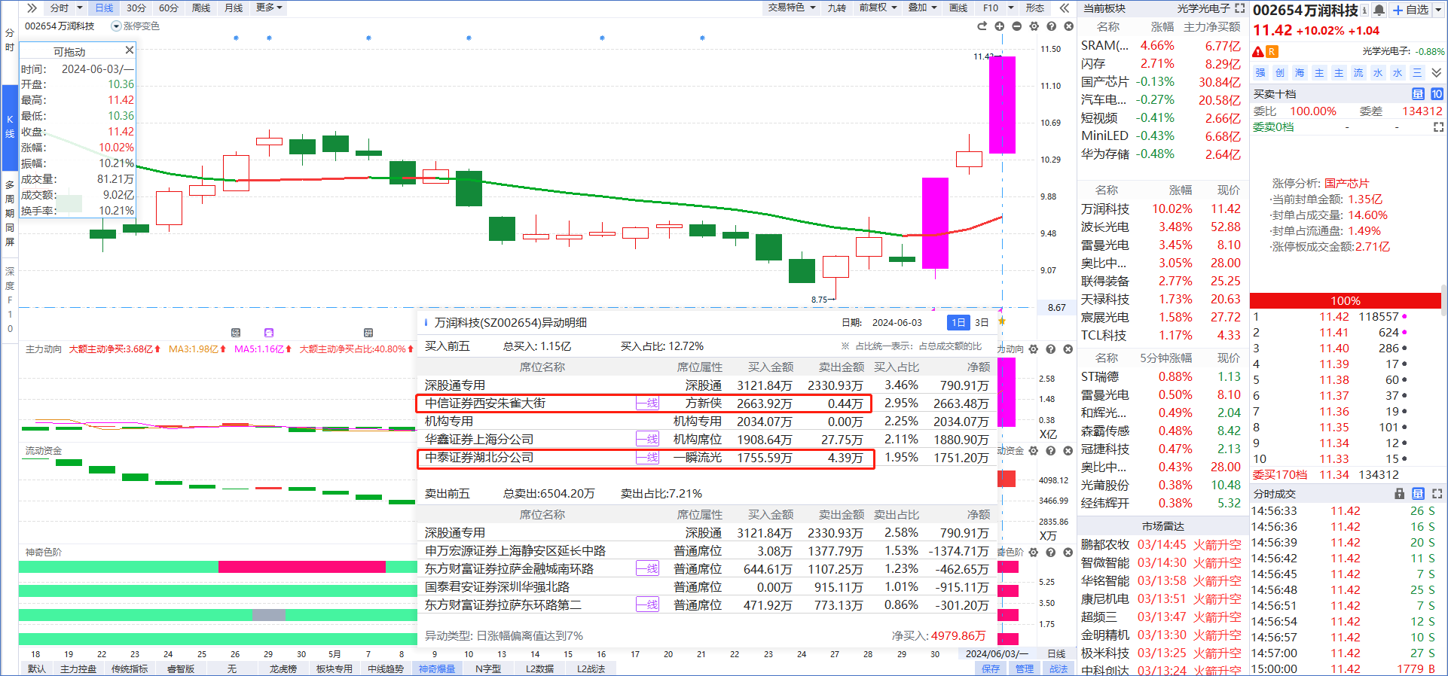1448x676 pixels.
Task: Open the 更多 periods dropdown
Action: (269, 8)
